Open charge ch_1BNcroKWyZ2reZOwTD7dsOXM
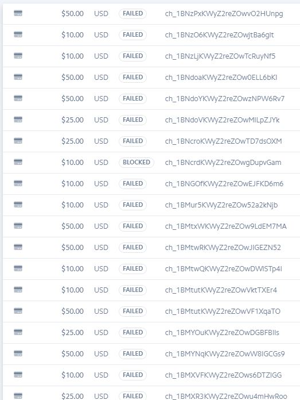The width and height of the screenshot is (300, 400). coord(223,141)
